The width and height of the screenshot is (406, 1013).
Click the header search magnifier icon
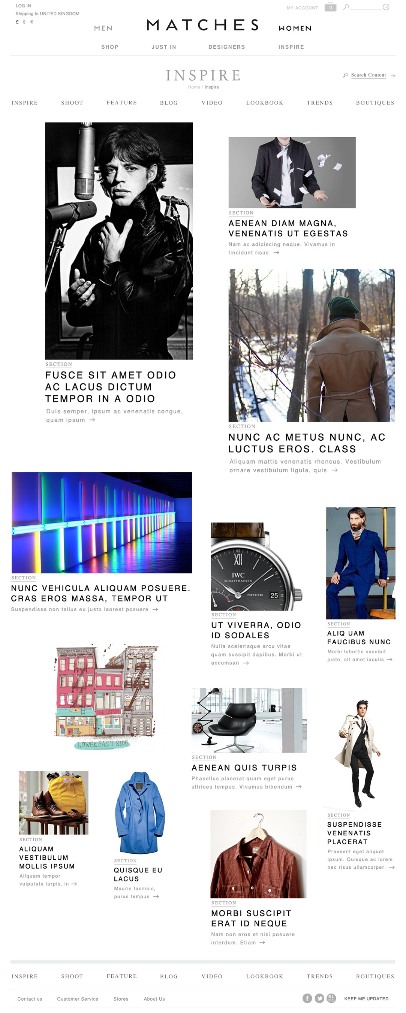pos(346,7)
